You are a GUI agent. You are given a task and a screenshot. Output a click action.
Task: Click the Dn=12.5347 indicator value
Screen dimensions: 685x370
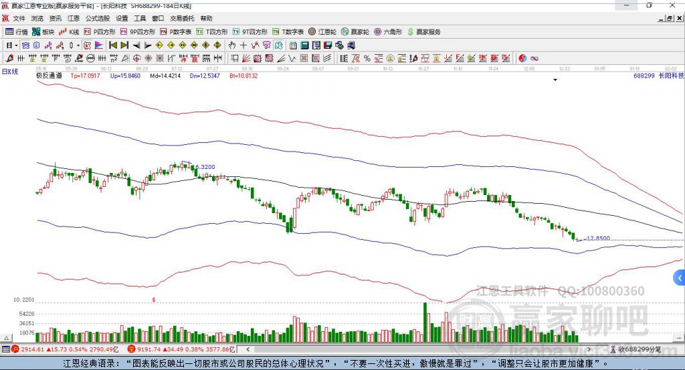205,75
